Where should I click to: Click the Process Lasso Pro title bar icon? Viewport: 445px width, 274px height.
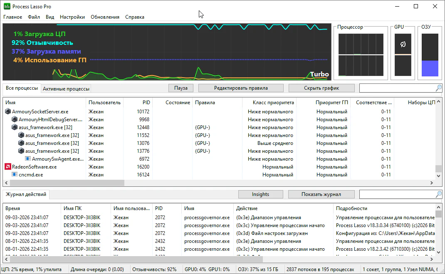tap(7, 6)
